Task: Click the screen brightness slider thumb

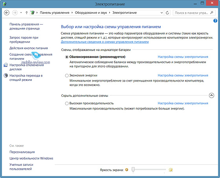Action: [133, 169]
